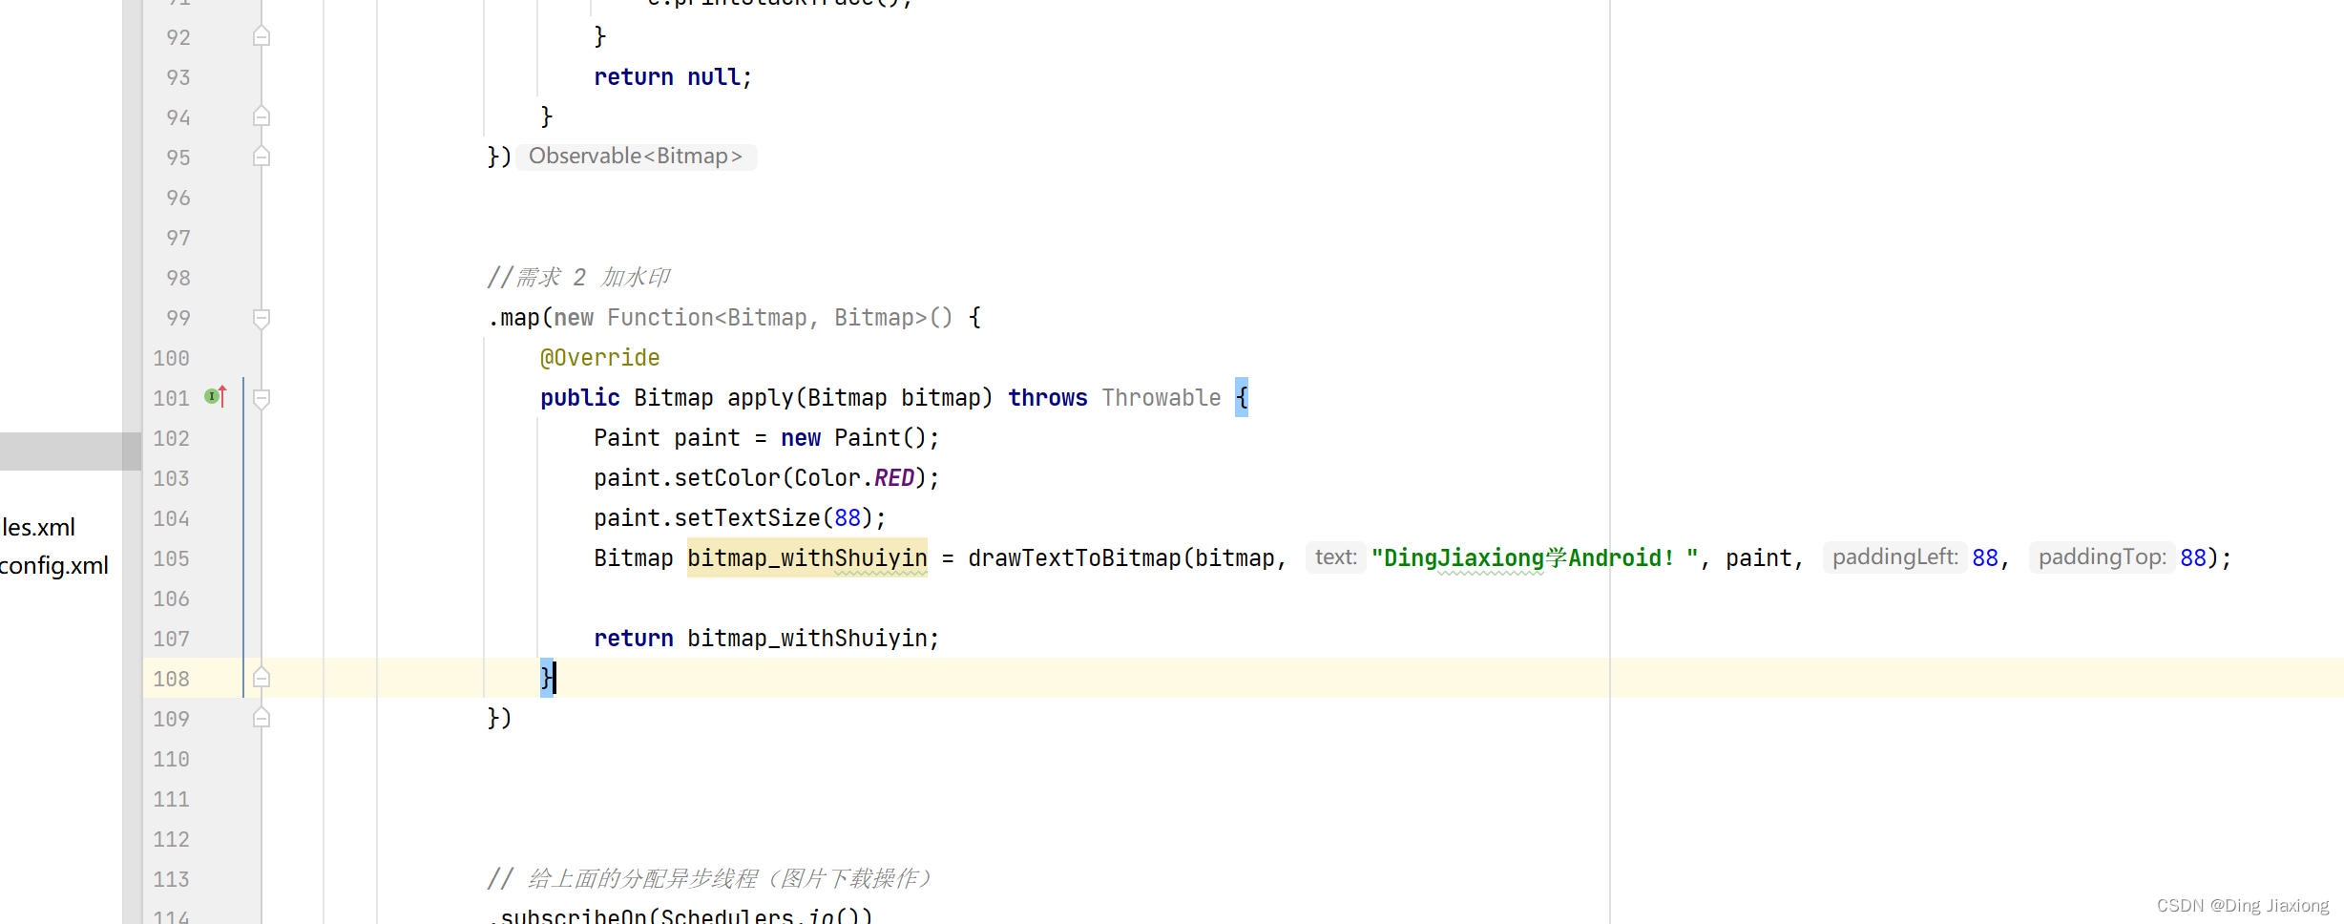
Task: Click the drawTextToBitmap method call
Action: (x=1075, y=558)
